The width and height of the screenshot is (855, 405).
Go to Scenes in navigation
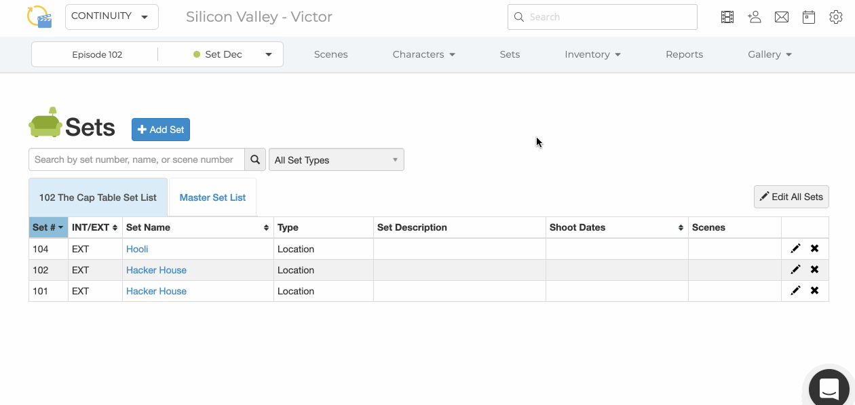[x=331, y=54]
